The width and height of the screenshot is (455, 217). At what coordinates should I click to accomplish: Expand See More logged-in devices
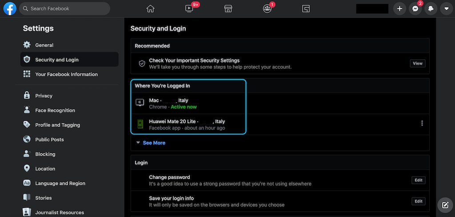(154, 143)
